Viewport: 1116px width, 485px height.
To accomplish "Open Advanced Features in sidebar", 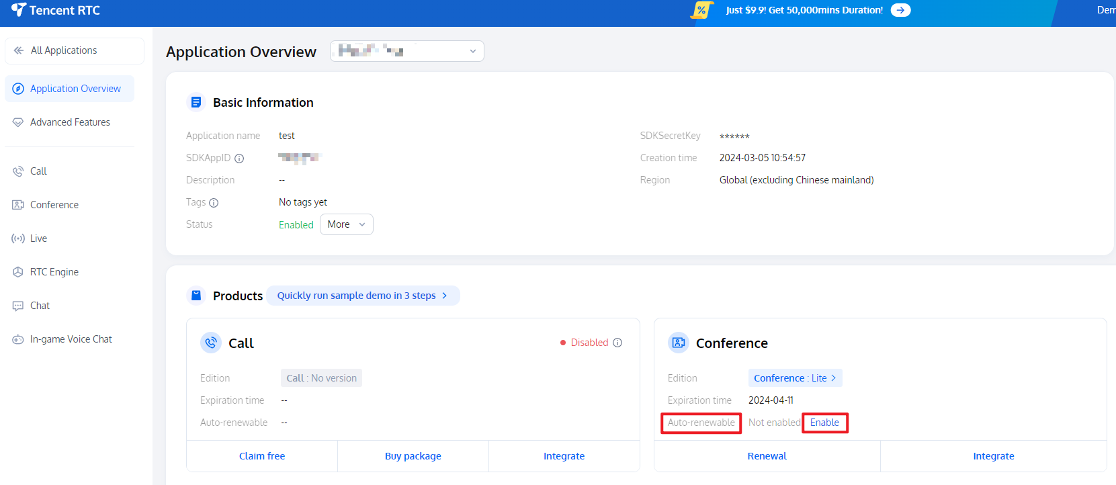I will coord(70,122).
